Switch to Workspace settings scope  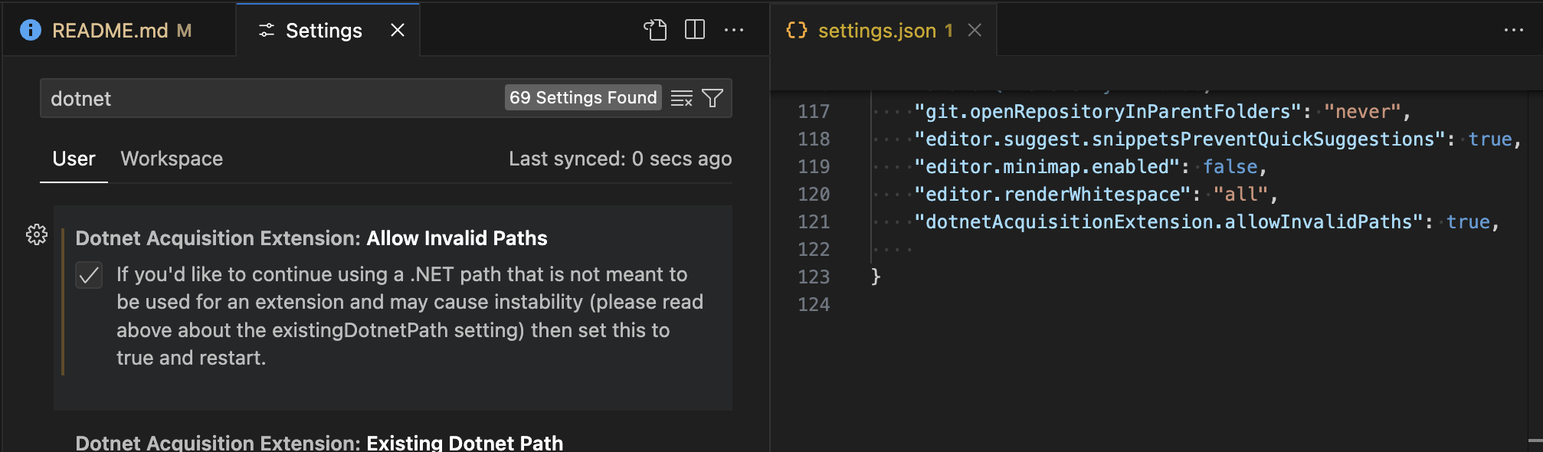172,159
